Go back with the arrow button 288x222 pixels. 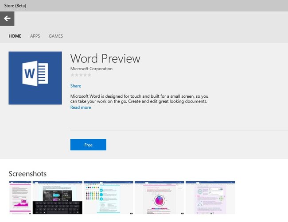[7, 19]
